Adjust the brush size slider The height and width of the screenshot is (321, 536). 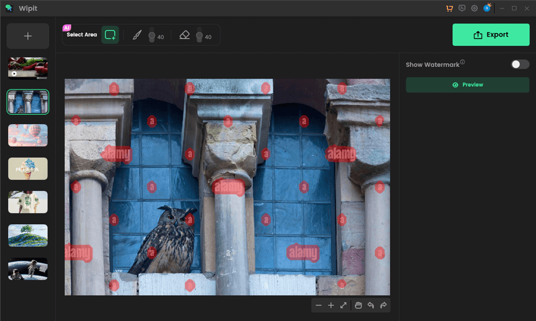tap(152, 35)
